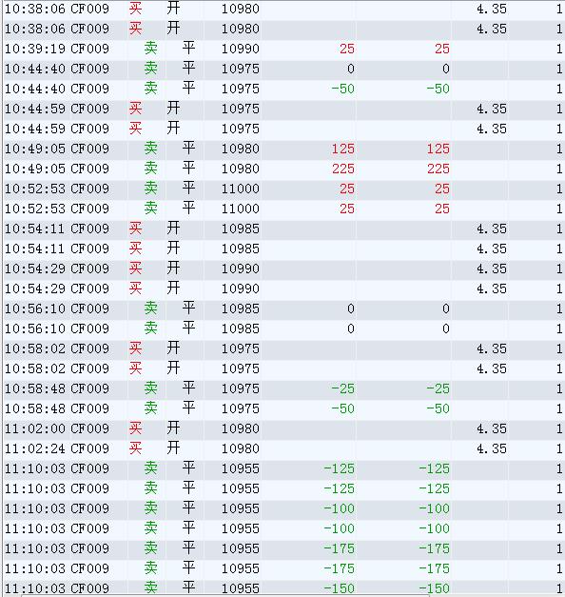Select the 11:02:24 buy-open trade row
This screenshot has height=597, width=565.
(283, 448)
